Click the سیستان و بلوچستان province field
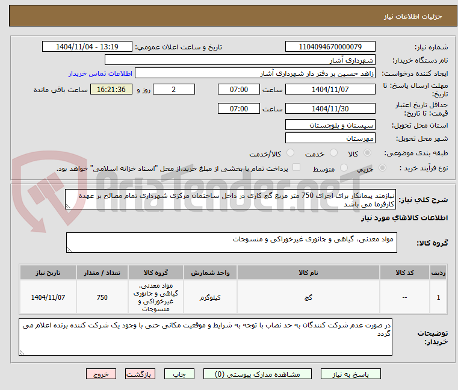Screen dimensions: 458x390 tap(330, 125)
